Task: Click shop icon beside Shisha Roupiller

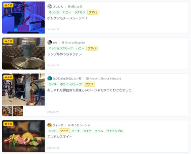Action: pos(63,42)
